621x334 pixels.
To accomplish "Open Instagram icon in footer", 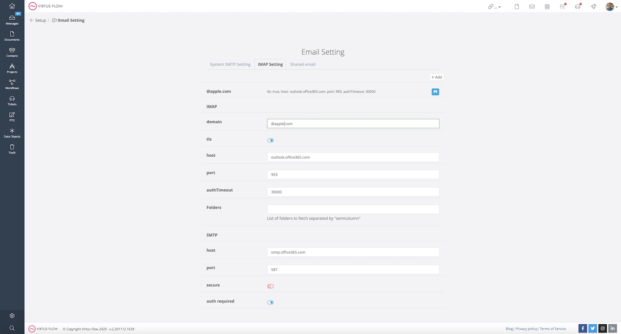I will [x=603, y=328].
